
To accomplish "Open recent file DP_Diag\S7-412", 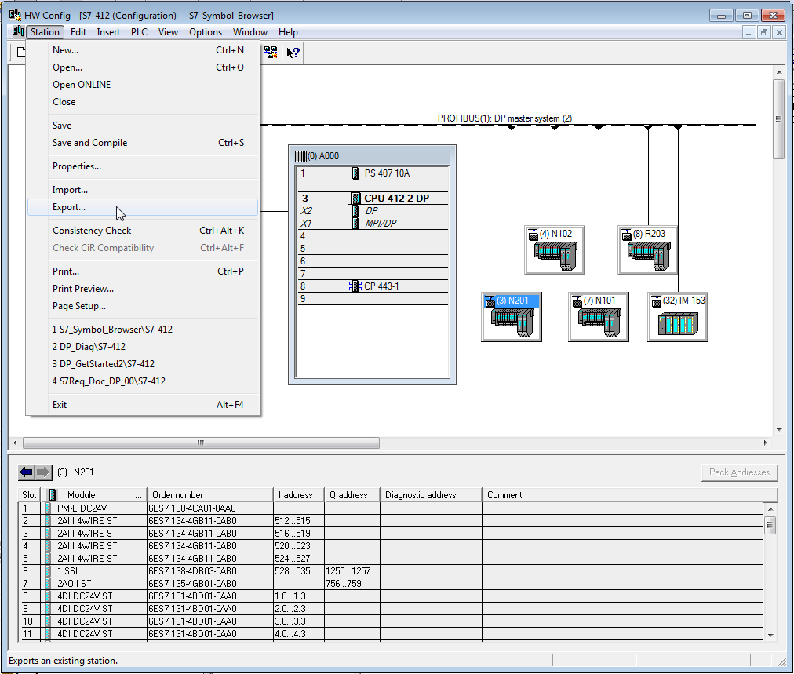I will click(89, 347).
